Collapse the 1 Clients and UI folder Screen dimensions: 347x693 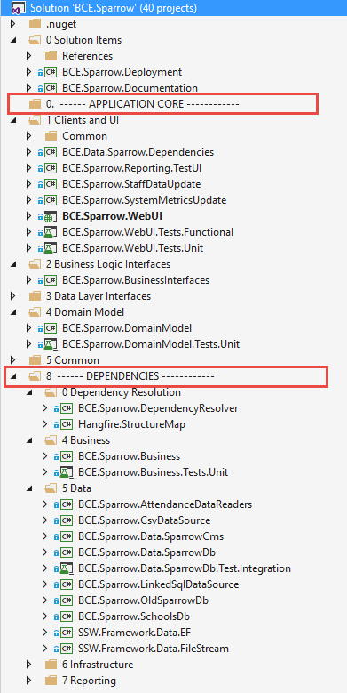pos(12,120)
